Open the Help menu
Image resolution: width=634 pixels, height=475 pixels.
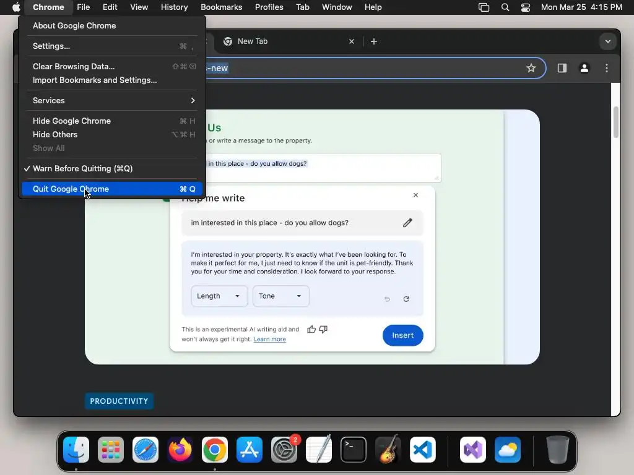(x=373, y=7)
